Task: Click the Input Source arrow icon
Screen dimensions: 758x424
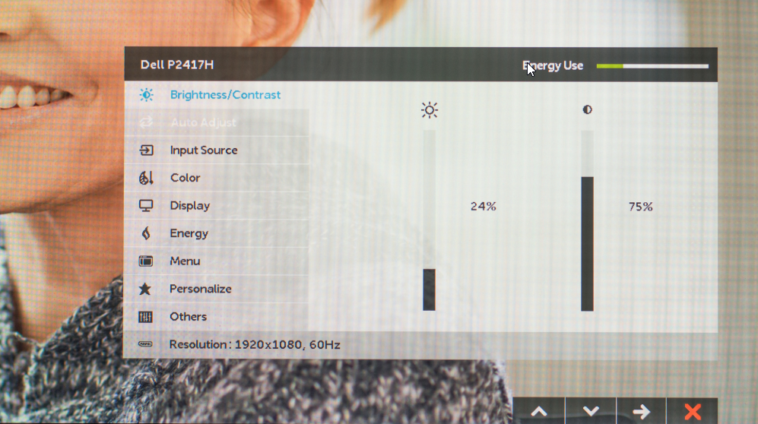Action: [146, 150]
